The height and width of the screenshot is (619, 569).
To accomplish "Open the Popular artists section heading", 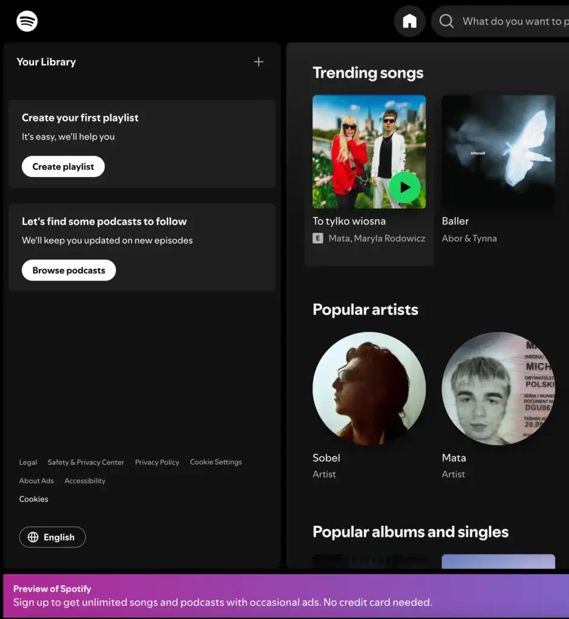I will coord(365,309).
